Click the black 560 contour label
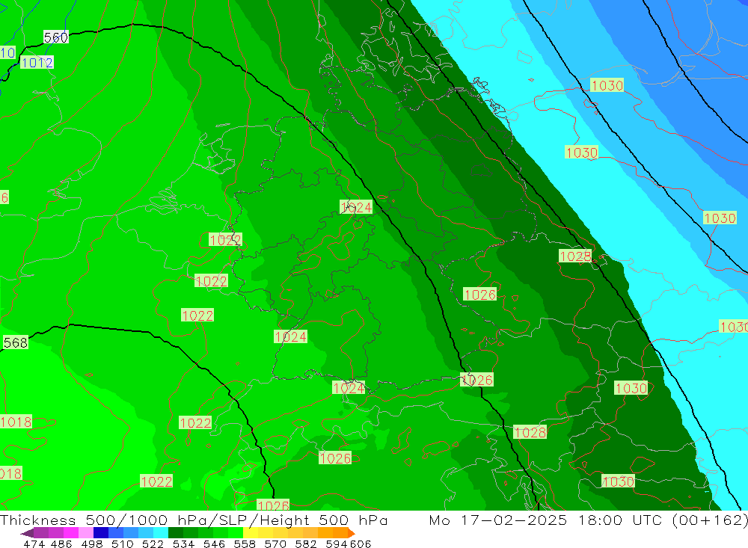Viewport: 748px width, 548px height. (56, 37)
